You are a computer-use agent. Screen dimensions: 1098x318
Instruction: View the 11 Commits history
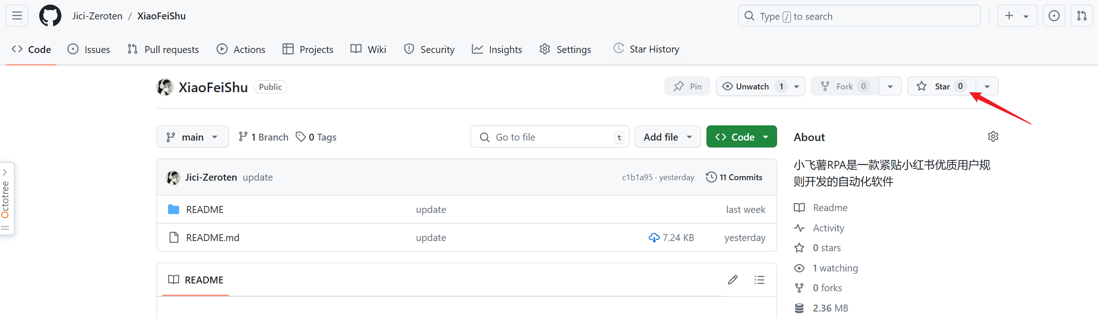[734, 177]
